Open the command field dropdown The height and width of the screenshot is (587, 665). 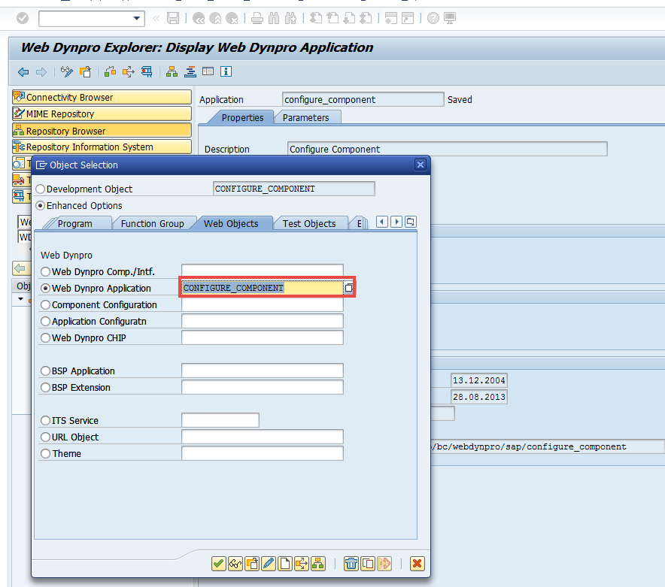point(135,18)
